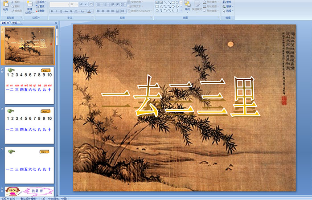Image resolution: width=312 pixels, height=200 pixels.
Task: Toggle Text Shadow formatting
Action: 71,11
